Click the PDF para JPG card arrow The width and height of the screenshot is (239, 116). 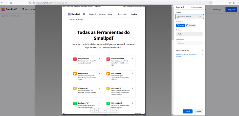click(x=133, y=88)
